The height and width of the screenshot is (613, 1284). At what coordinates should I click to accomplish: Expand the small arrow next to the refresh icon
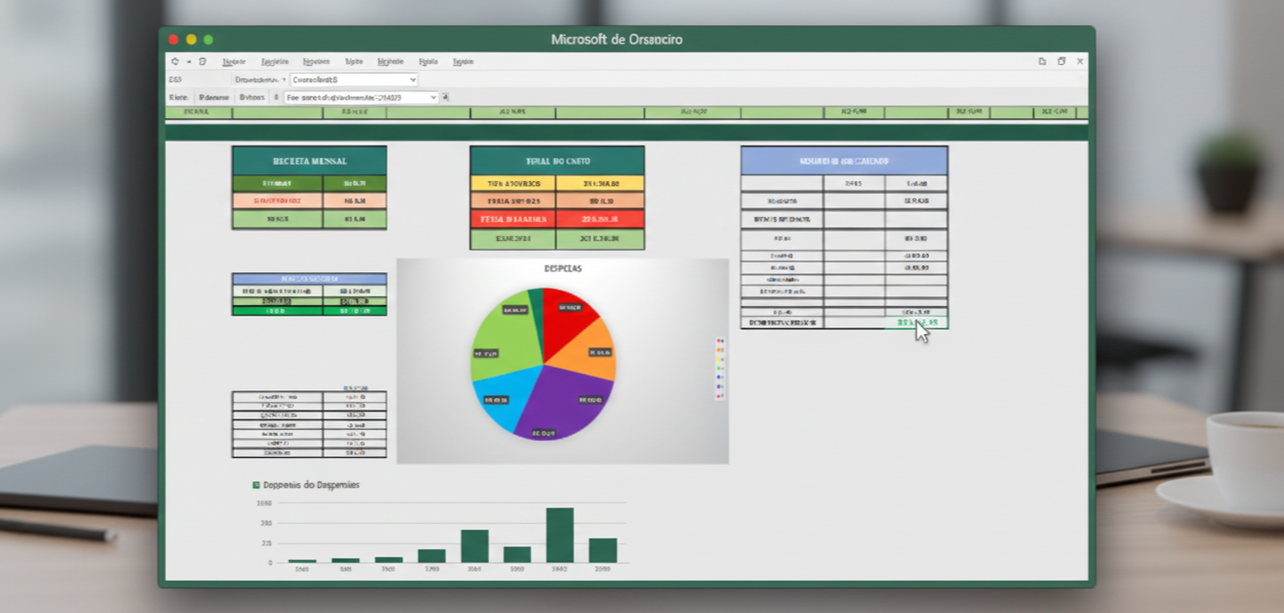pos(189,61)
